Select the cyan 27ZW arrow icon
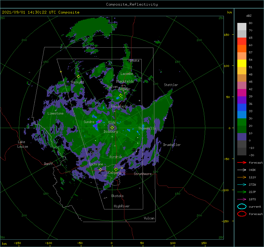 tap(242, 185)
